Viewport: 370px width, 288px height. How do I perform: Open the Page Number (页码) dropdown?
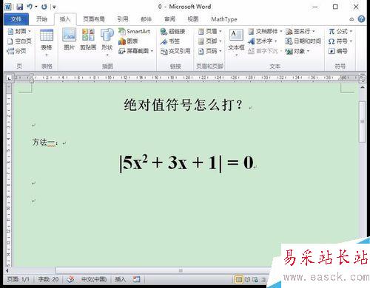(210, 51)
